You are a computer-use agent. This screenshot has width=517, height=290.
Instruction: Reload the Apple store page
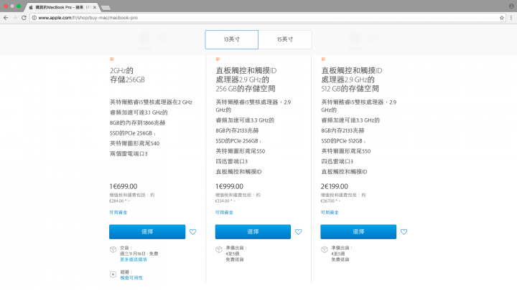pyautogui.click(x=24, y=18)
